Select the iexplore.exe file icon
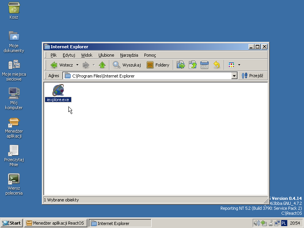Screen dimensions: 304x228 pos(58,90)
